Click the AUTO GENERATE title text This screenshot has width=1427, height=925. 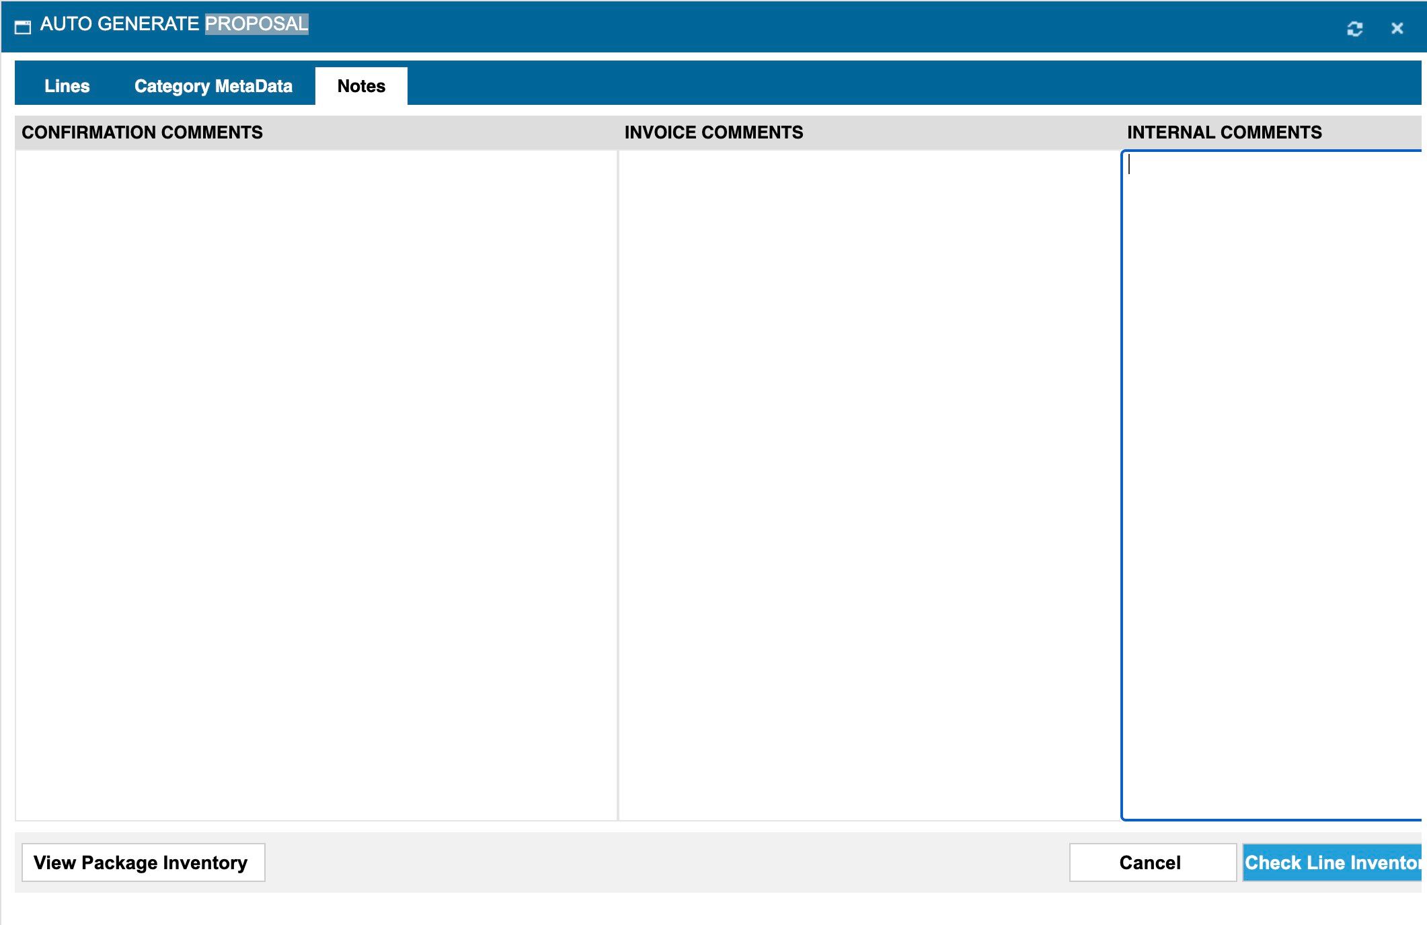(120, 24)
